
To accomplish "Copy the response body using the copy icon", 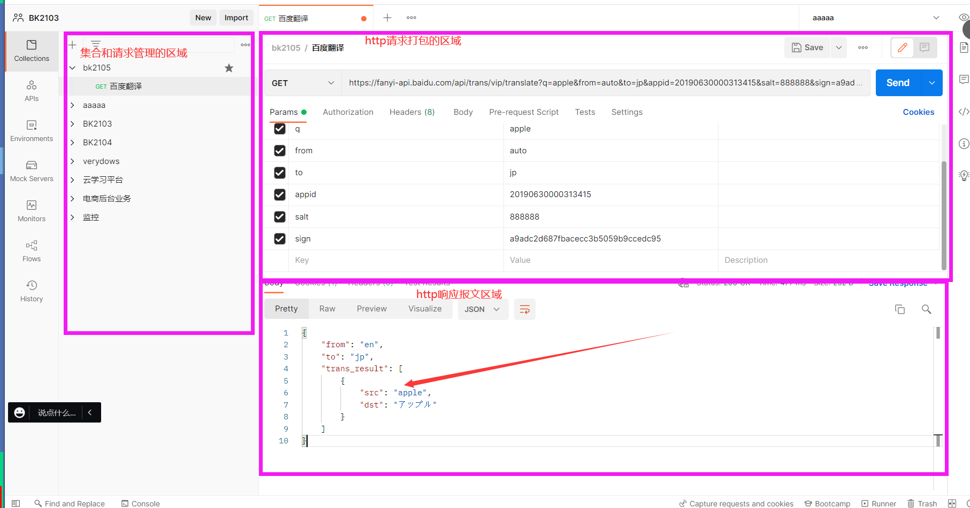I will tap(899, 309).
